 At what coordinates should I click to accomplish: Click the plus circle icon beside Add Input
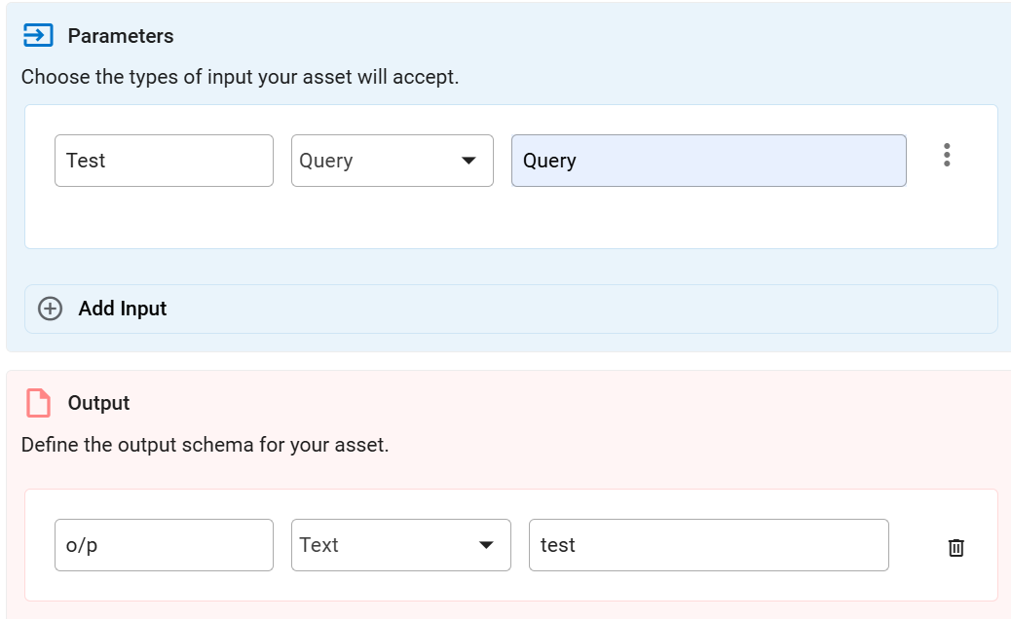click(x=49, y=309)
